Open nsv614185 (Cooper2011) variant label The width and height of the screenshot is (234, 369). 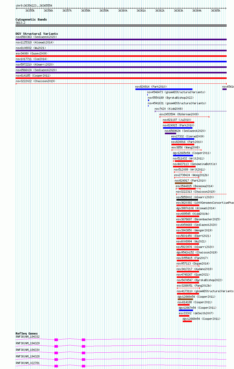[33, 76]
